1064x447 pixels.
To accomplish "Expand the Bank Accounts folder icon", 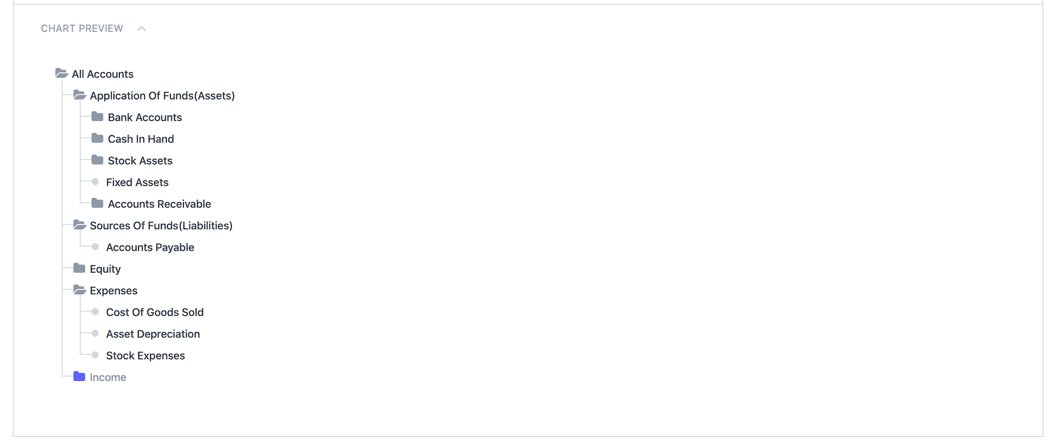I will point(97,116).
